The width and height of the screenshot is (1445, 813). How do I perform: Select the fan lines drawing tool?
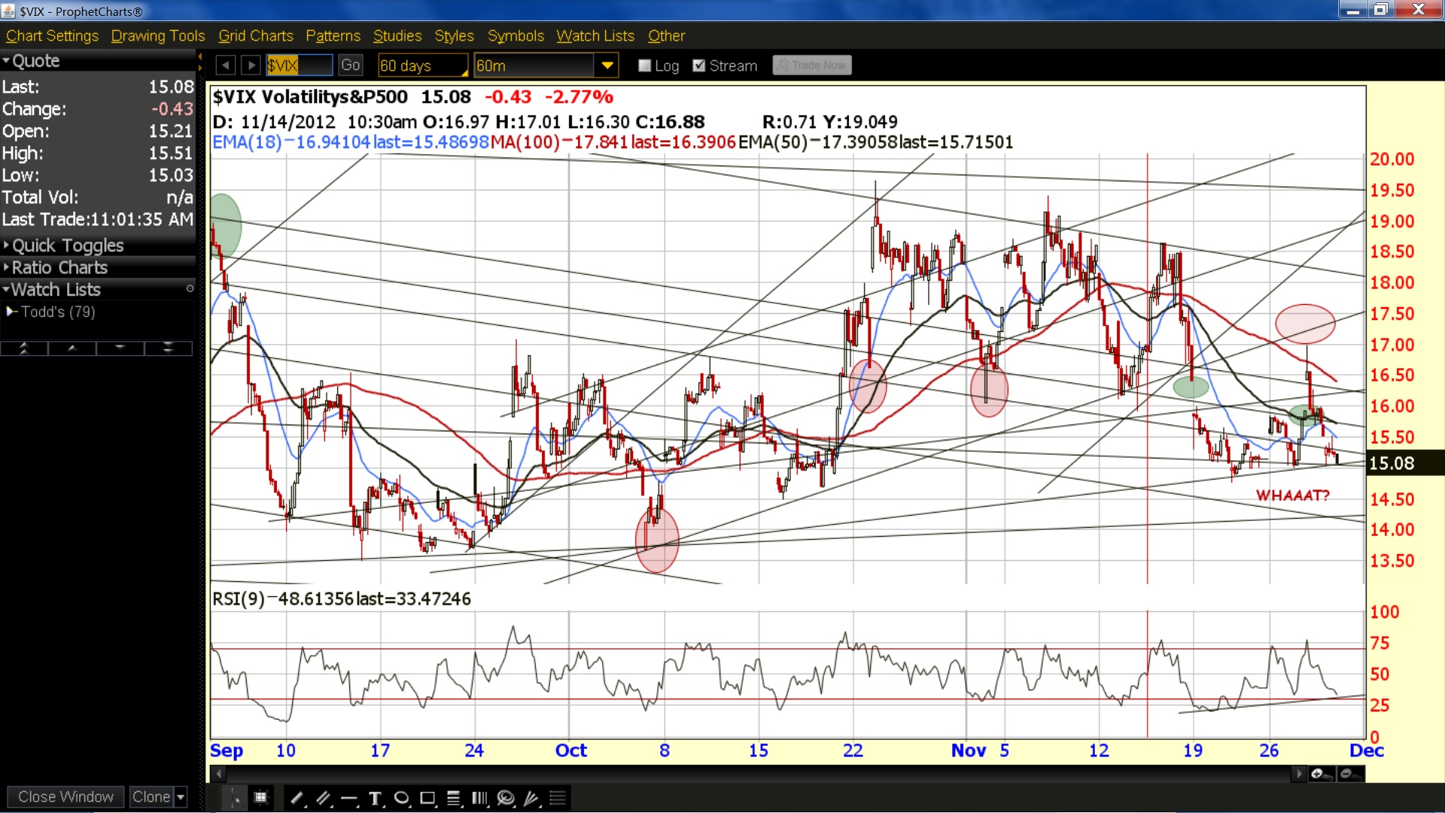(x=532, y=798)
